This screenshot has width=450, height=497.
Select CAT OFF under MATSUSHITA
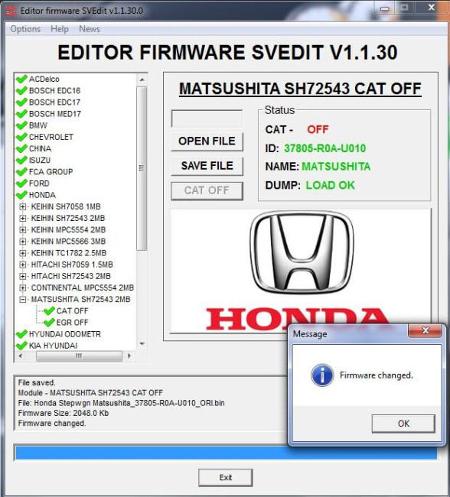click(x=73, y=311)
